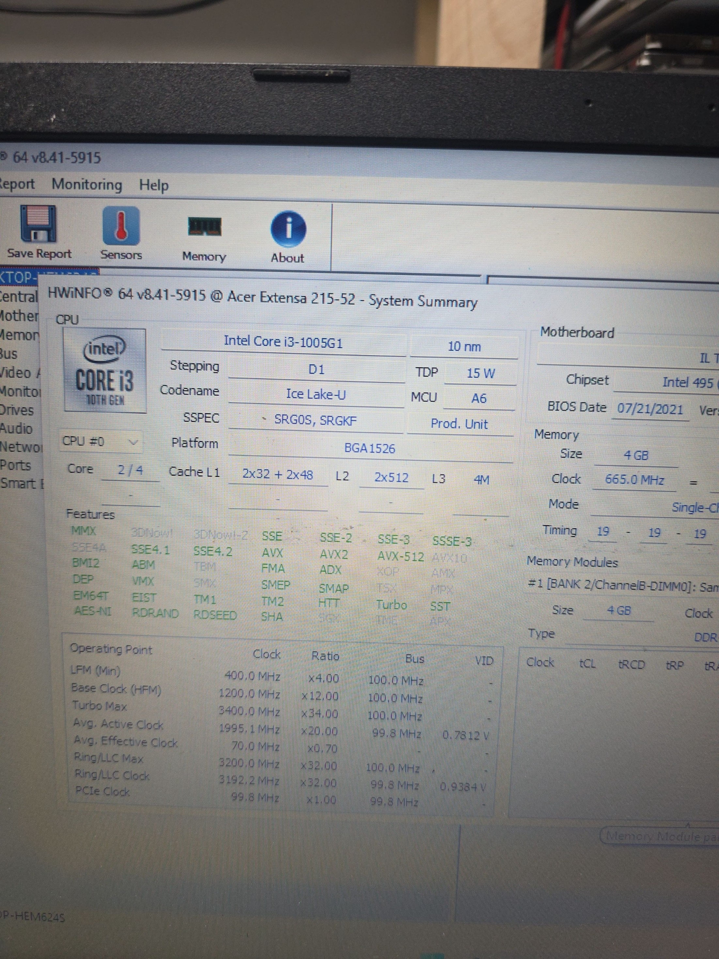Image resolution: width=719 pixels, height=959 pixels.
Task: Click the Codename value Ice Lake-U
Action: (x=316, y=394)
